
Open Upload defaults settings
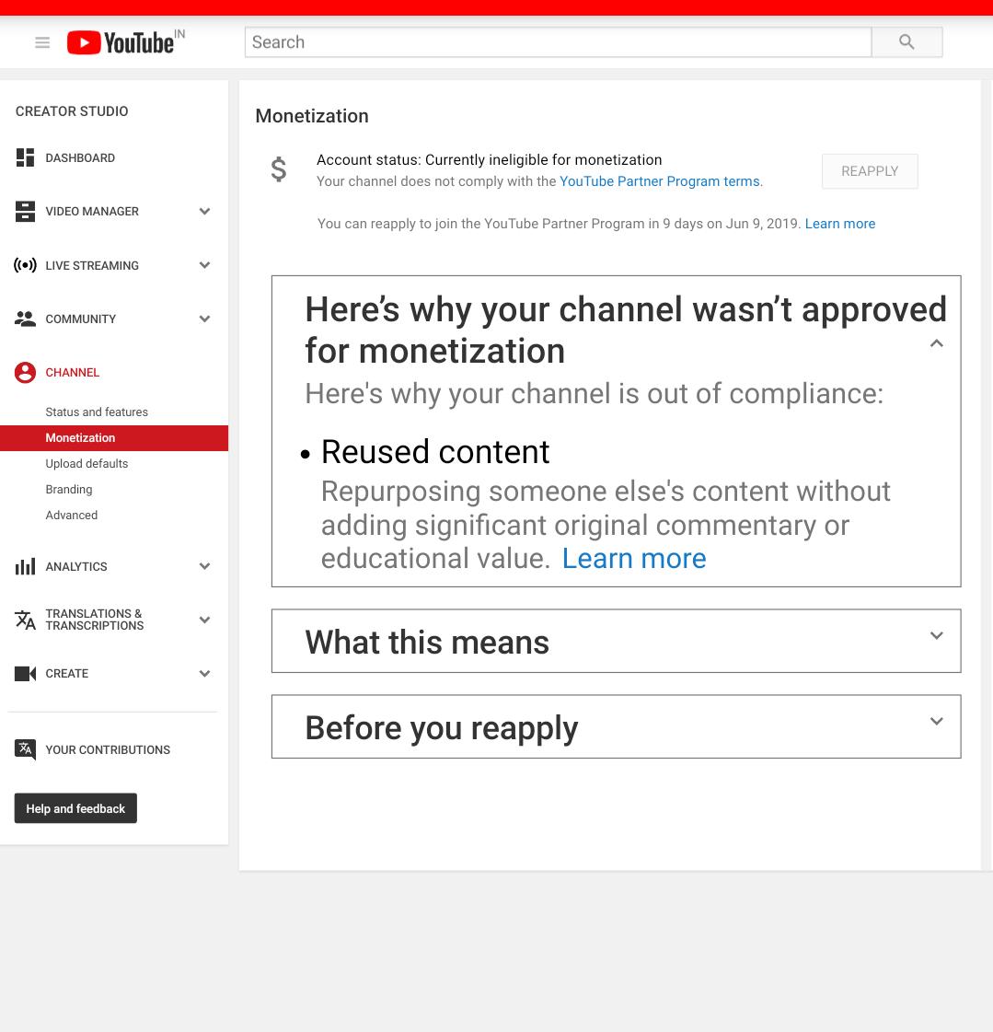pyautogui.click(x=87, y=463)
